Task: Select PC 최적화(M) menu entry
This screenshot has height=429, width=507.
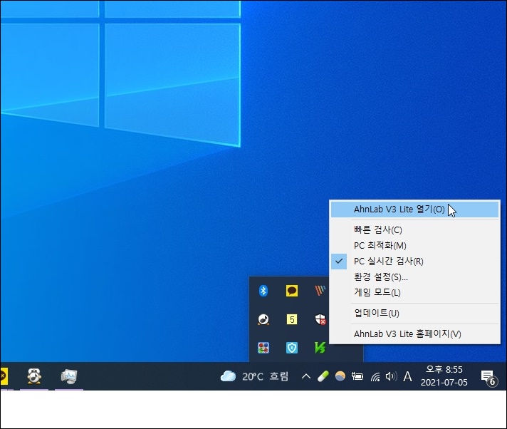Action: [414, 246]
